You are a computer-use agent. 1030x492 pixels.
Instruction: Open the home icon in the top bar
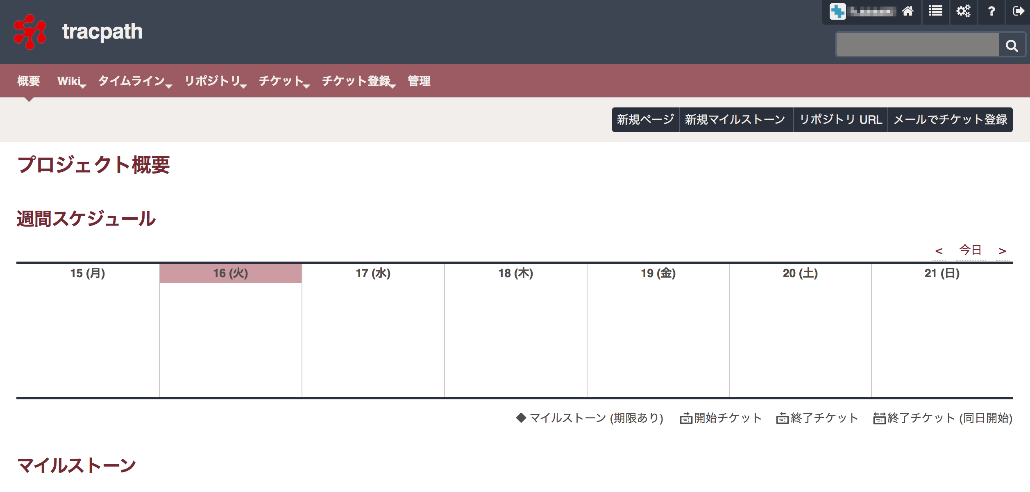pyautogui.click(x=909, y=11)
